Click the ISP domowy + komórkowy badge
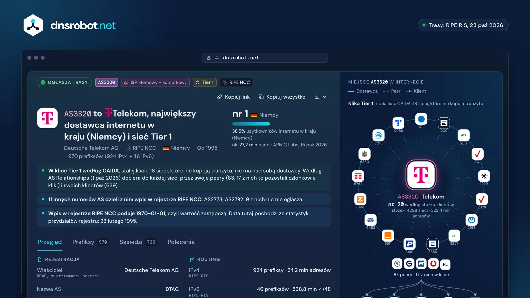 tap(155, 82)
